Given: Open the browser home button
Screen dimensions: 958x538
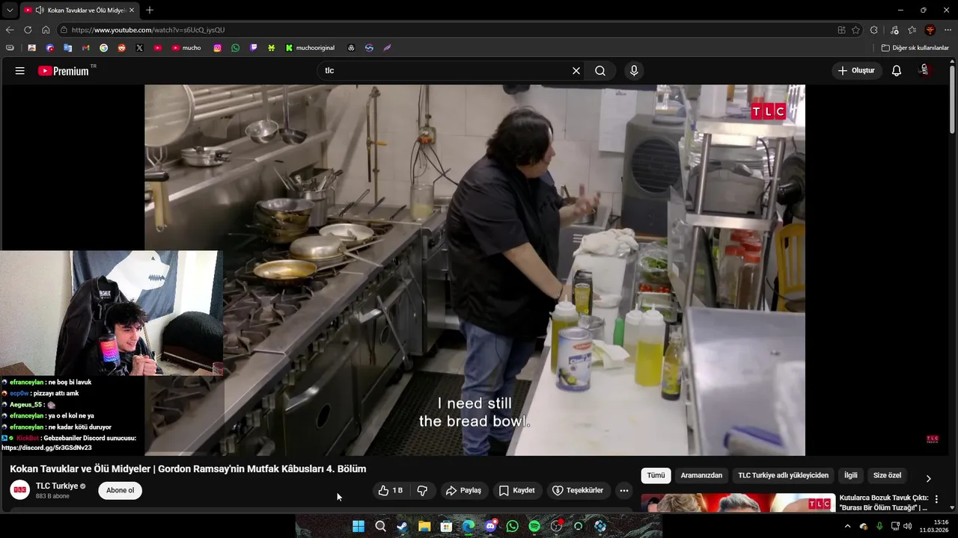Looking at the screenshot, I should (46, 30).
